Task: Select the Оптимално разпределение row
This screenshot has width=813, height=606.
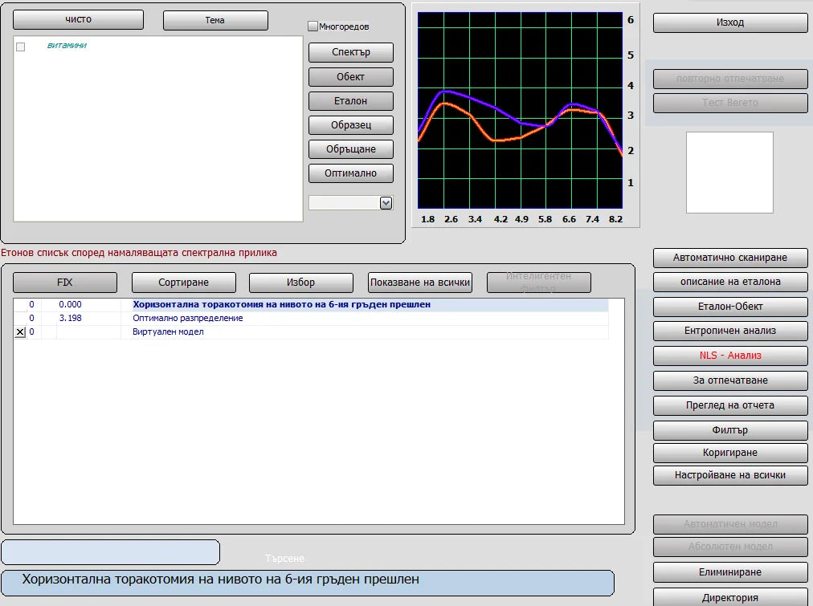Action: (188, 319)
